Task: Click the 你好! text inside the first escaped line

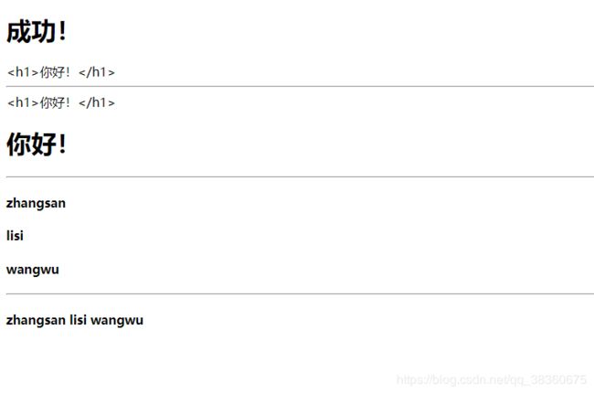Action: point(55,71)
